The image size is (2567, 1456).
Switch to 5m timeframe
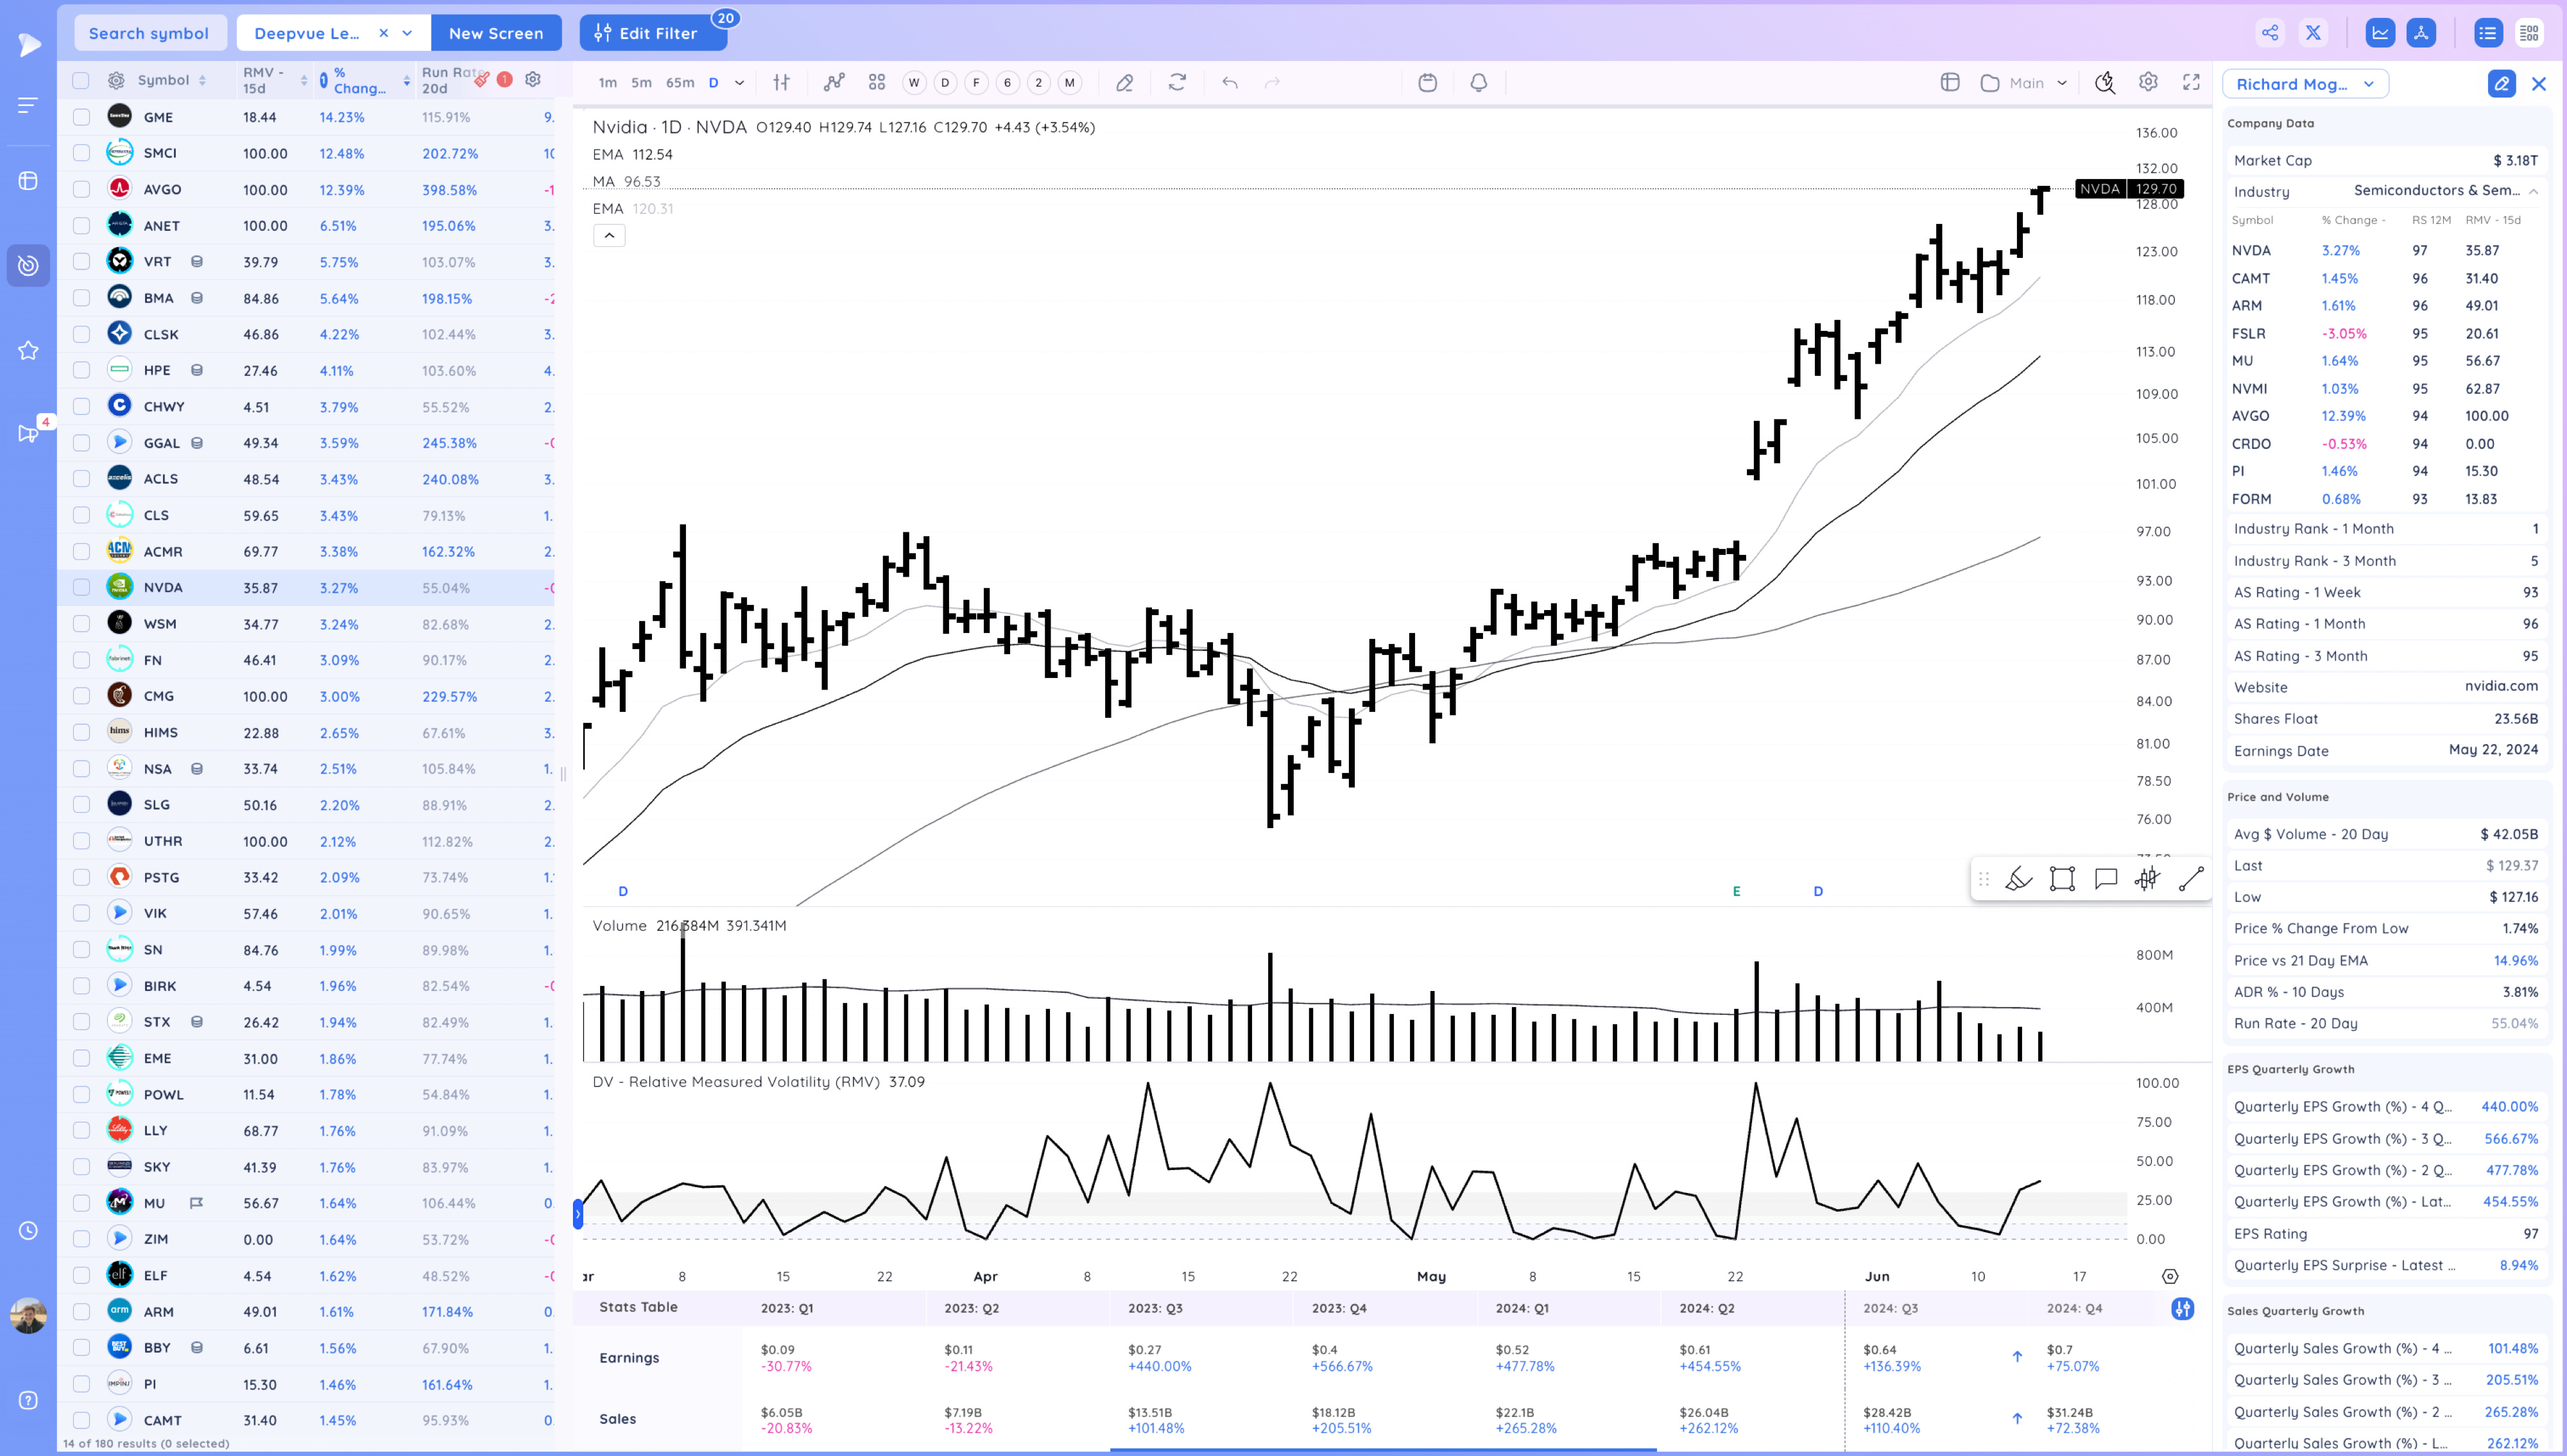[641, 83]
